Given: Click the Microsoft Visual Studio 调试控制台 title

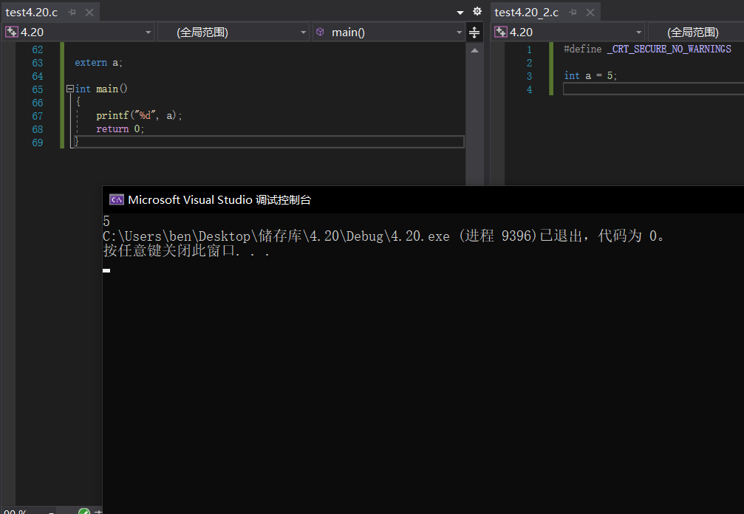Looking at the screenshot, I should [219, 199].
